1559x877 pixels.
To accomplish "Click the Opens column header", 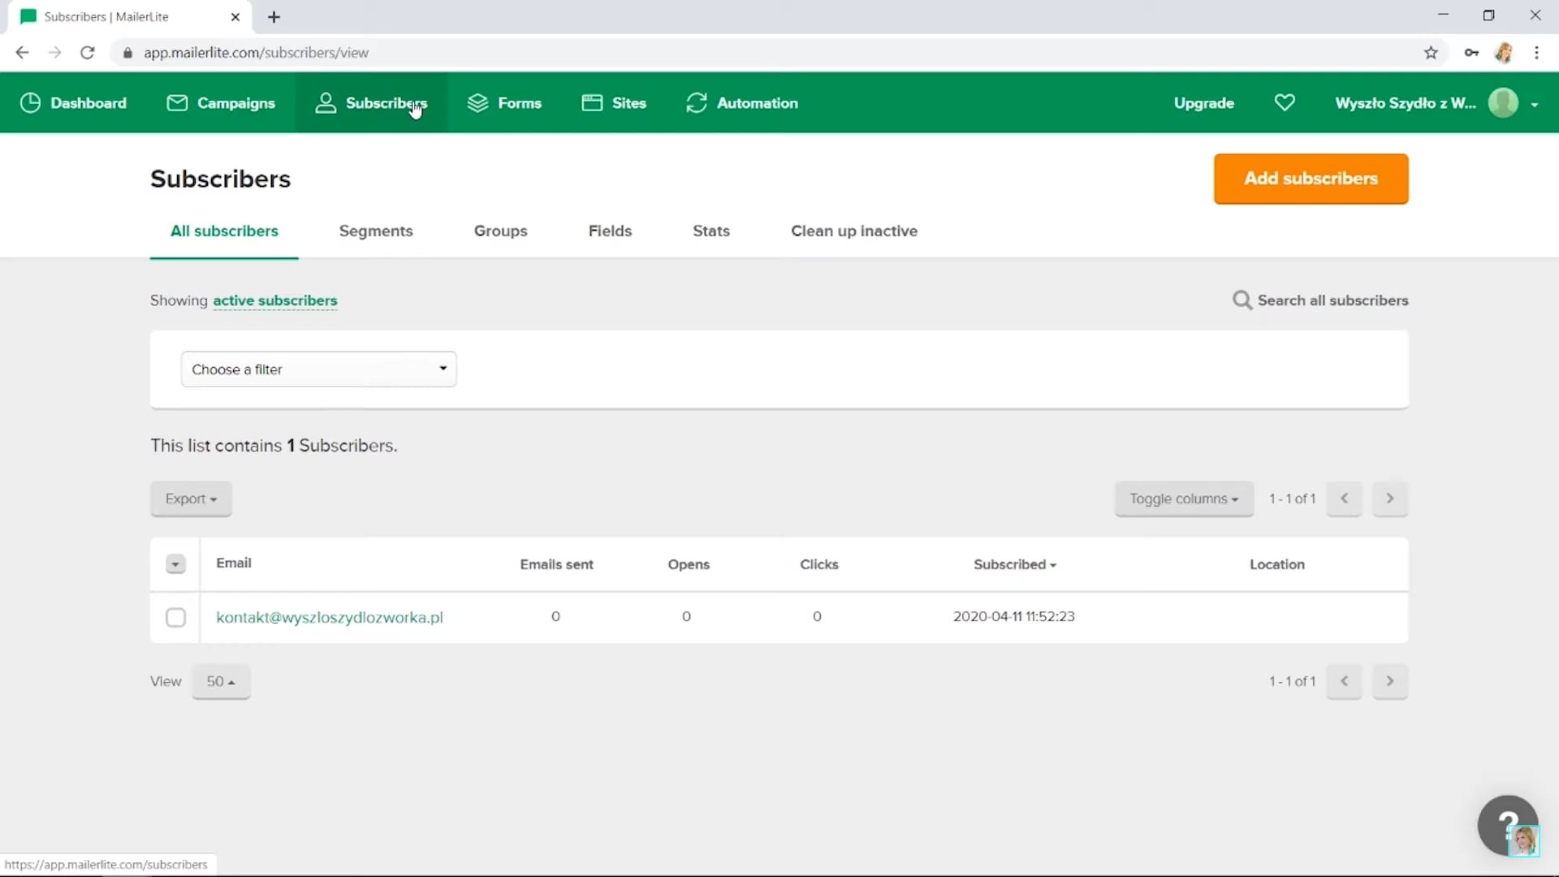I will click(x=689, y=564).
